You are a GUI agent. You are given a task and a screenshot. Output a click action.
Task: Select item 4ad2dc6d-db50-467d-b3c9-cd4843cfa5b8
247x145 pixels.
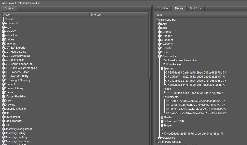tap(193, 134)
